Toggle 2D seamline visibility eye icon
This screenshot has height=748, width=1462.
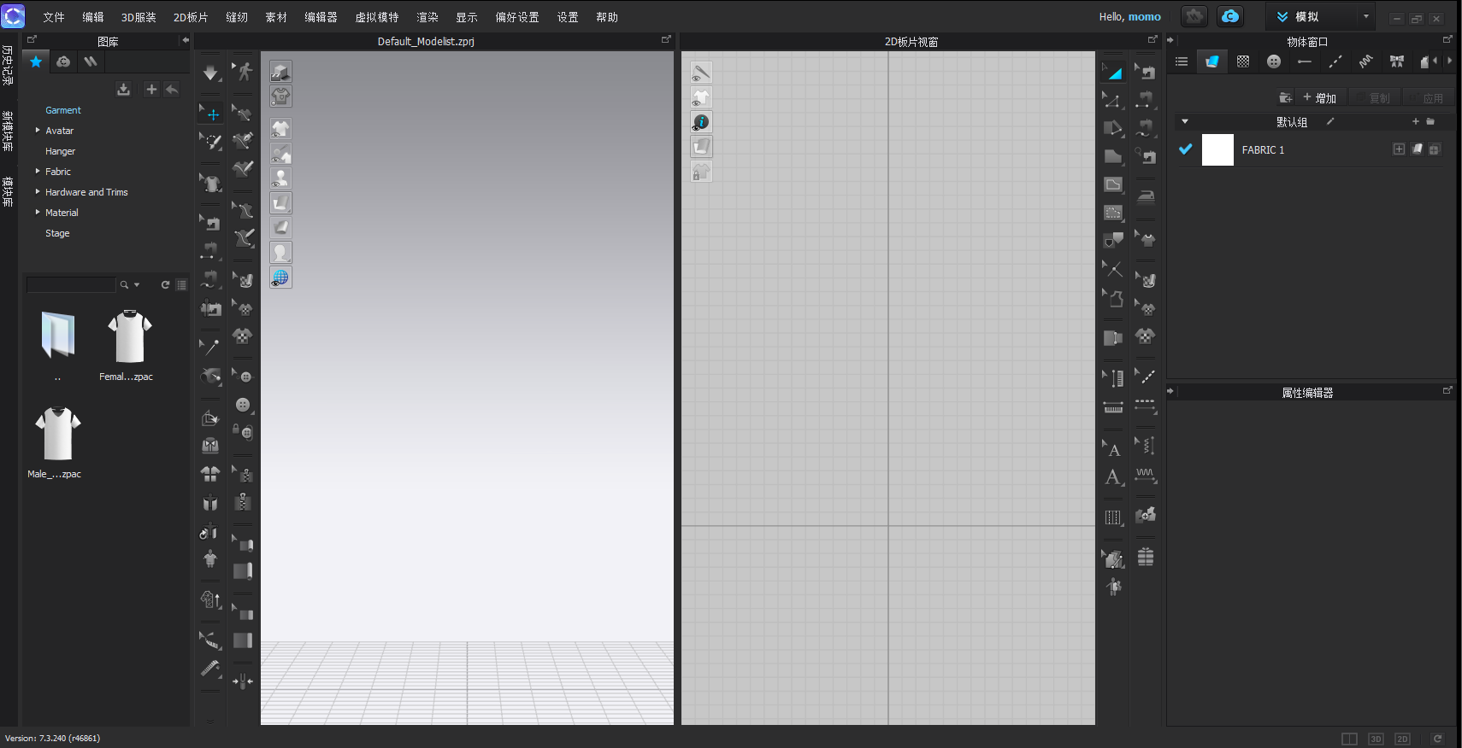(701, 73)
